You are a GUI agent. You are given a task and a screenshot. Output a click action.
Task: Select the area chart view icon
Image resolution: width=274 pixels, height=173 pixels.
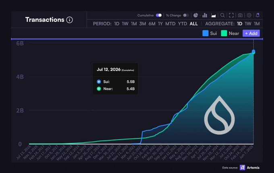(214, 15)
